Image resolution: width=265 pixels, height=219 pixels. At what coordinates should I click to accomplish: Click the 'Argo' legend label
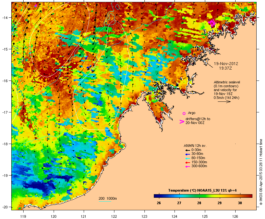[192, 113]
